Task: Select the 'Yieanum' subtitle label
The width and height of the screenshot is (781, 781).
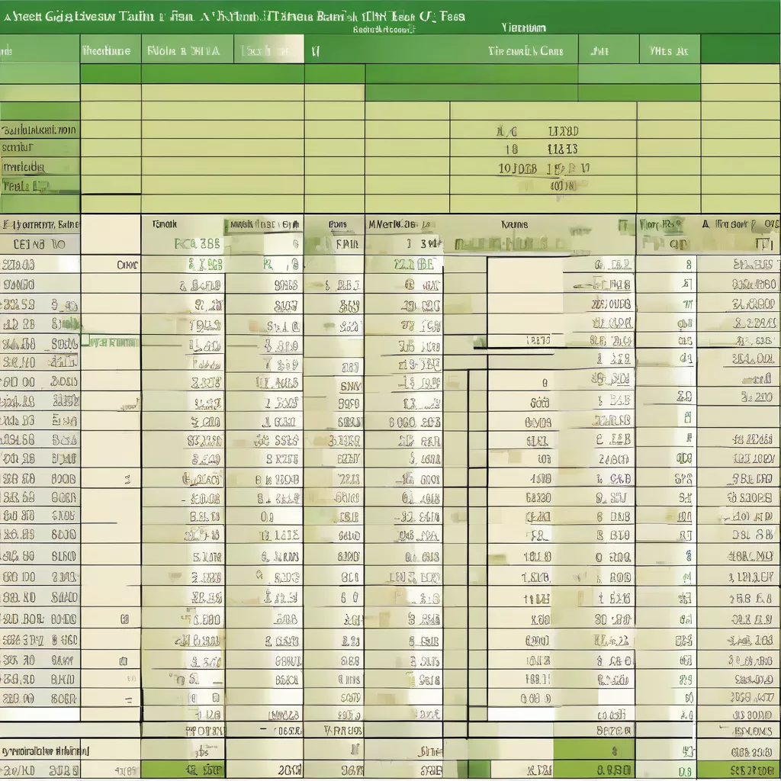Action: pyautogui.click(x=523, y=28)
